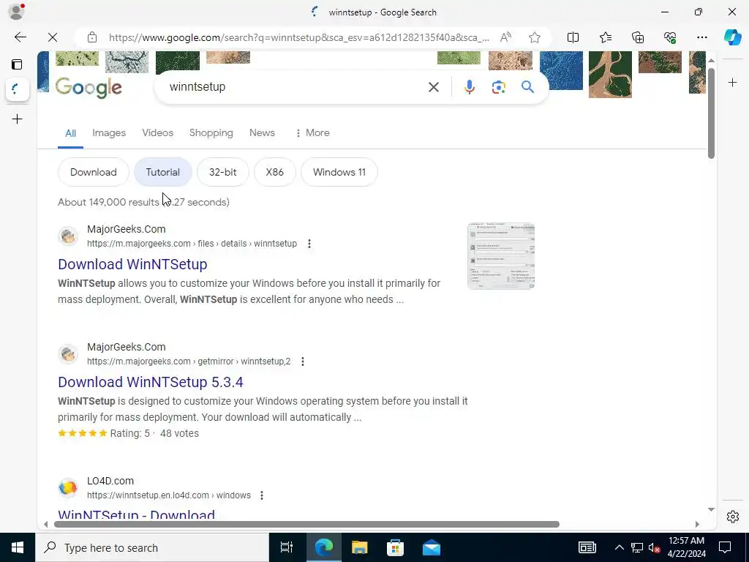The image size is (749, 562).
Task: Expand the More search options
Action: [x=312, y=133]
